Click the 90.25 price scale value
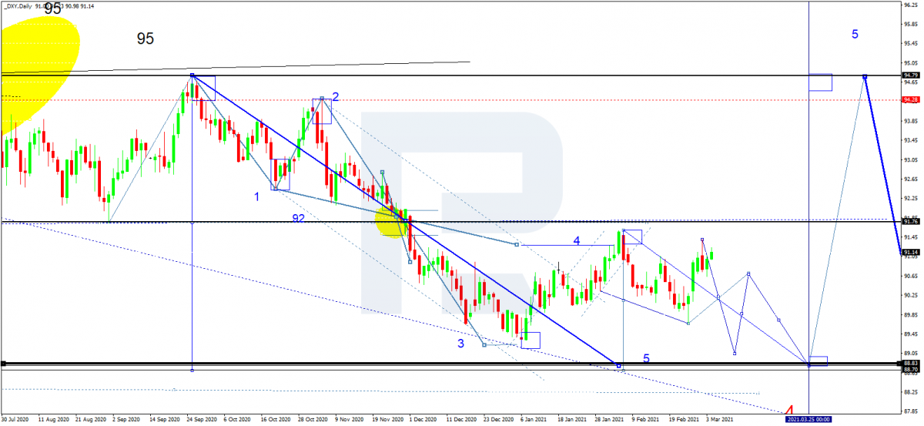924x426 pixels. coord(910,295)
